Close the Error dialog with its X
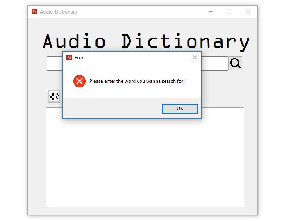This screenshot has width=284, height=221. pos(195,58)
